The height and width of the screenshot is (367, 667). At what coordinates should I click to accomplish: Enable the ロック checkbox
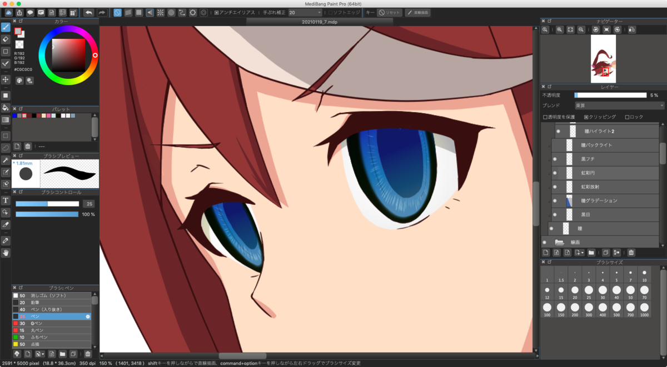click(628, 117)
